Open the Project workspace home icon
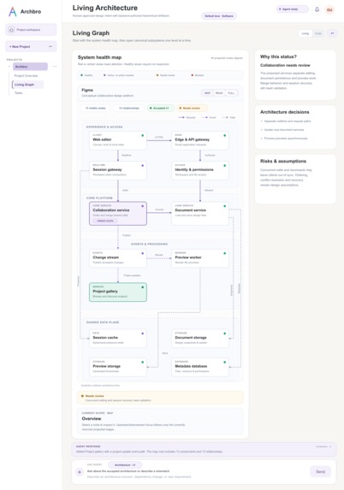The width and height of the screenshot is (344, 490). 12,30
